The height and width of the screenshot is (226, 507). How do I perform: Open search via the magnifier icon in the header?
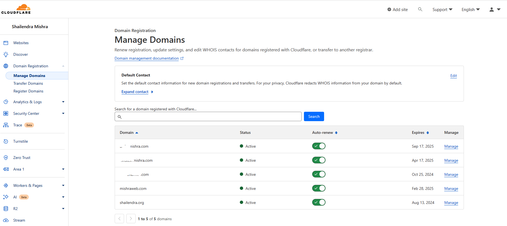coord(420,9)
